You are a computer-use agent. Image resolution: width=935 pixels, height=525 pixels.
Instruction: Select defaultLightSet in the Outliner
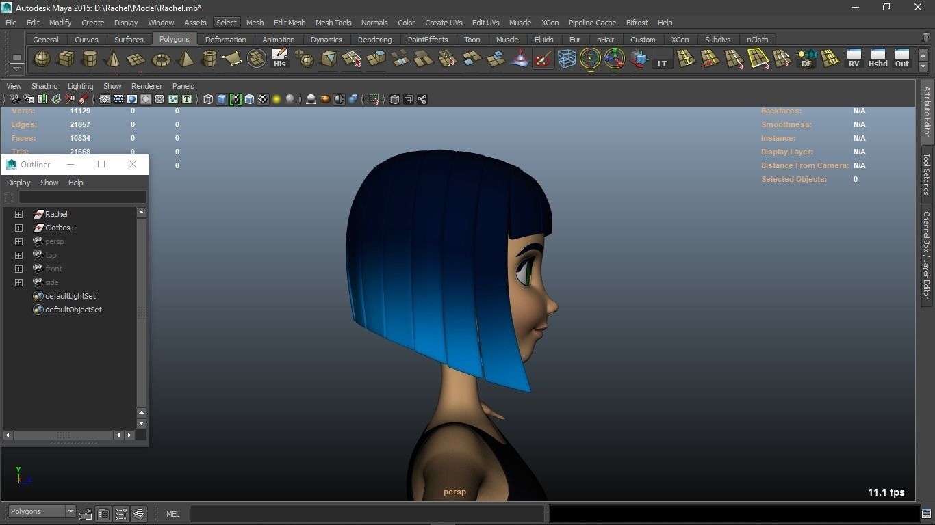tap(71, 296)
